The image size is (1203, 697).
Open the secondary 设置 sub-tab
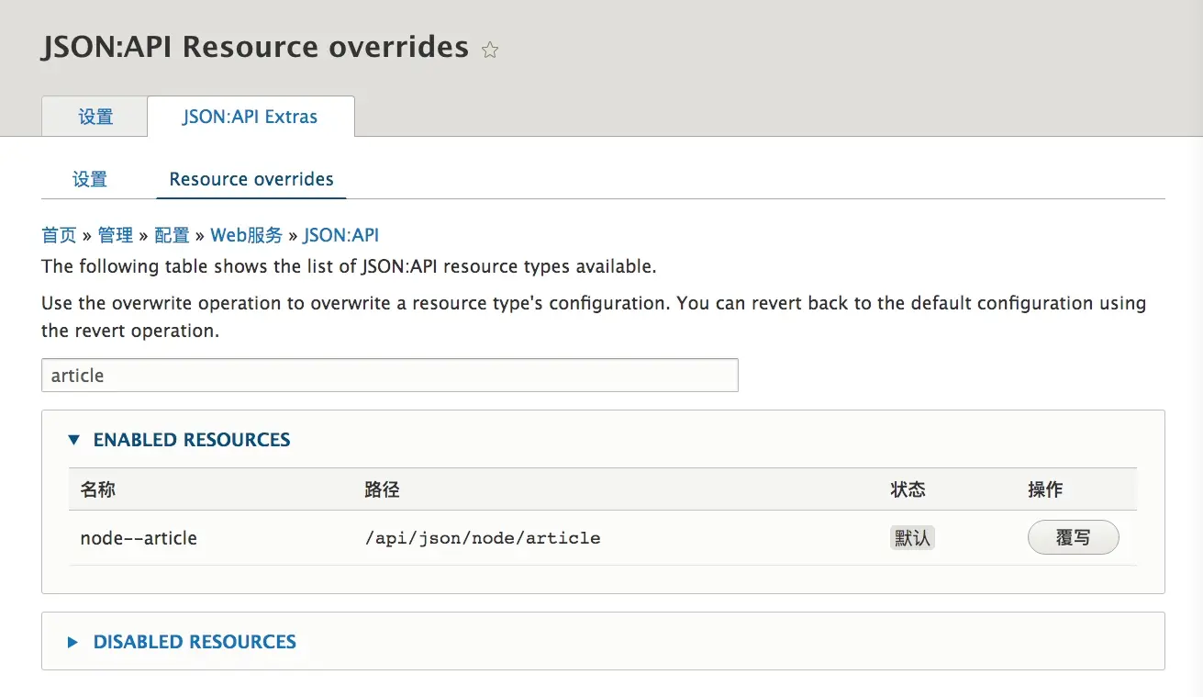(x=90, y=179)
